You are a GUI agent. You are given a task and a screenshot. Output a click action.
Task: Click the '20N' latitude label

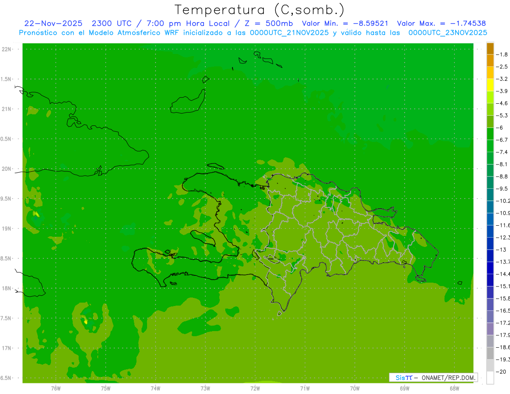[6, 169]
